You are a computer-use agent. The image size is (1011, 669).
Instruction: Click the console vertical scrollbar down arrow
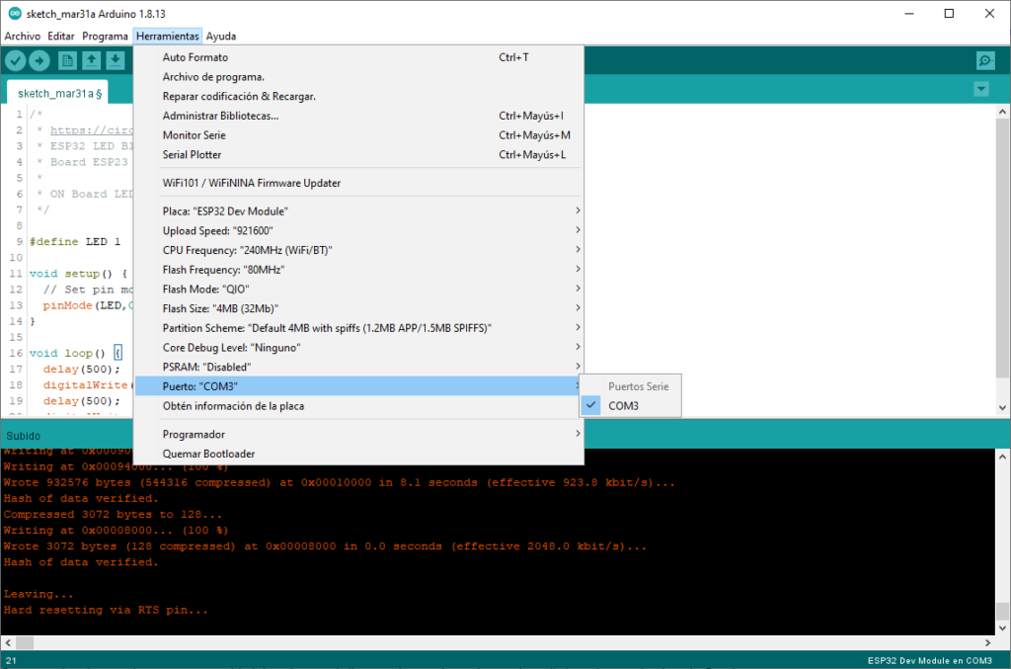(x=1002, y=627)
